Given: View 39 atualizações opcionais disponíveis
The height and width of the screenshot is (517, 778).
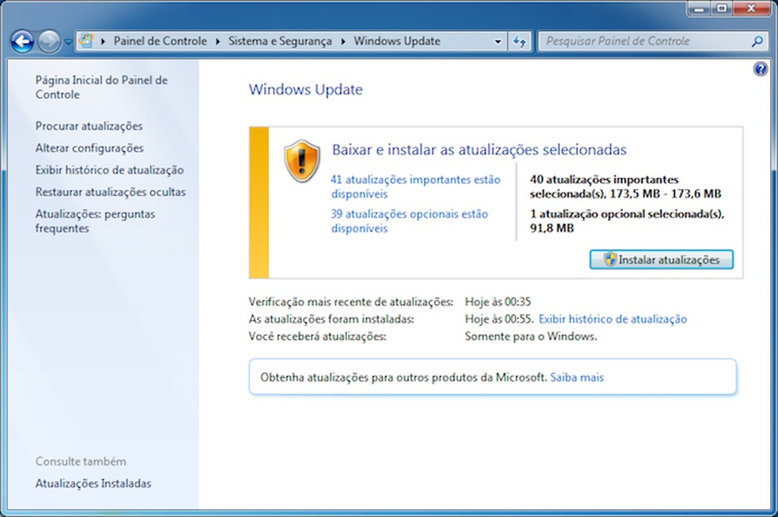Looking at the screenshot, I should (x=410, y=221).
